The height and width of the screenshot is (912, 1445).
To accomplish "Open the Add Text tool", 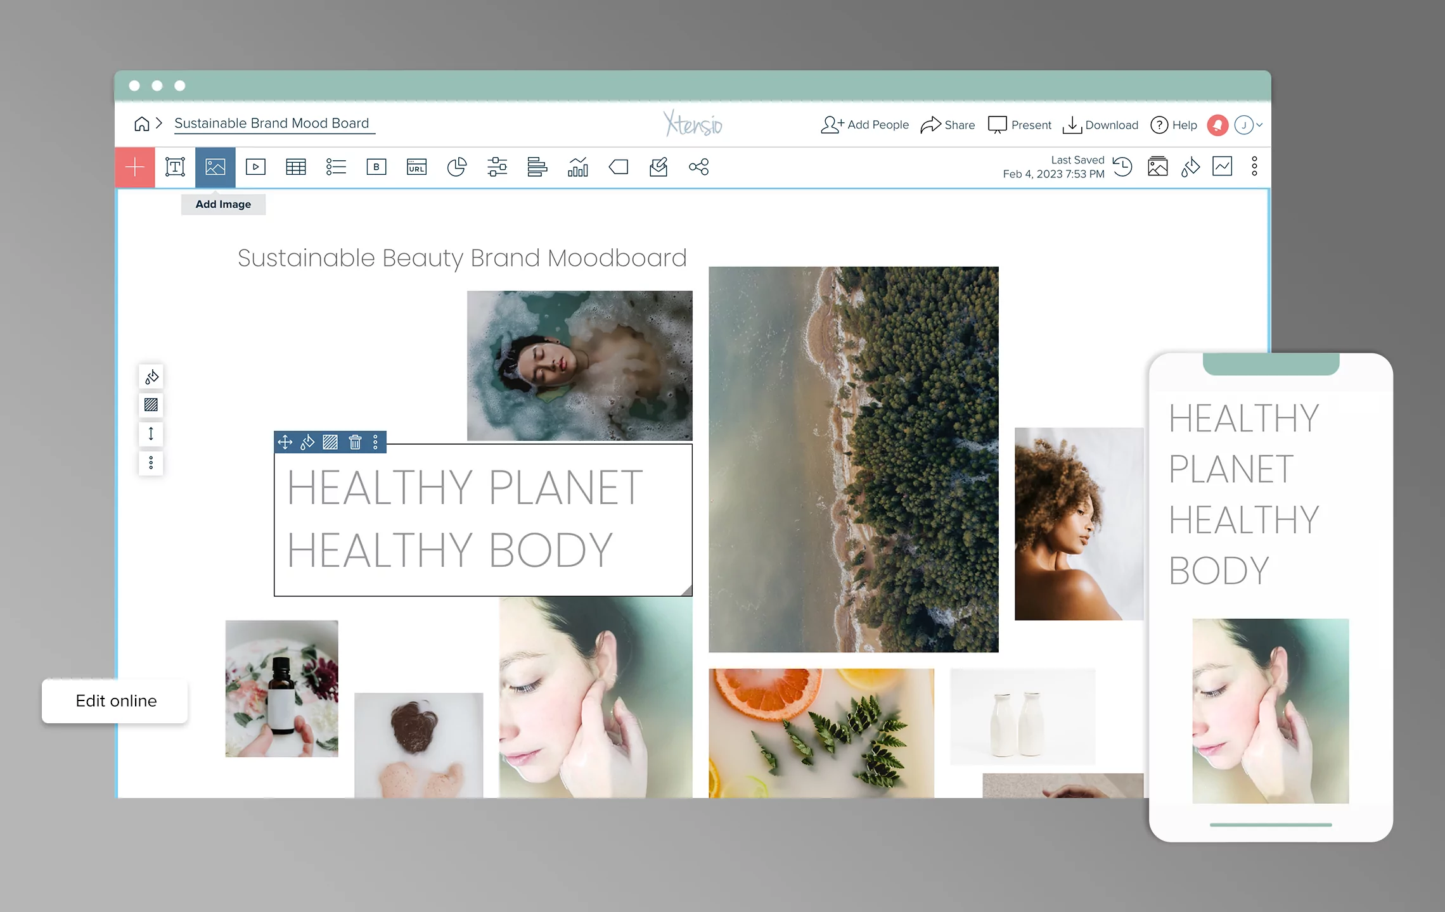I will point(174,167).
